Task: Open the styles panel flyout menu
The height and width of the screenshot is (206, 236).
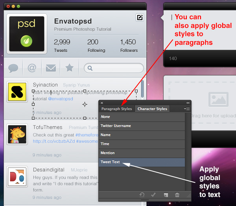Action: (187, 109)
